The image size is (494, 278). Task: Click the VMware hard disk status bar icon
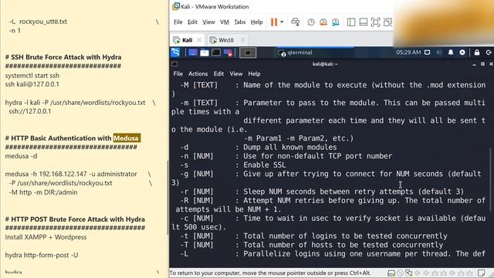[391, 273]
